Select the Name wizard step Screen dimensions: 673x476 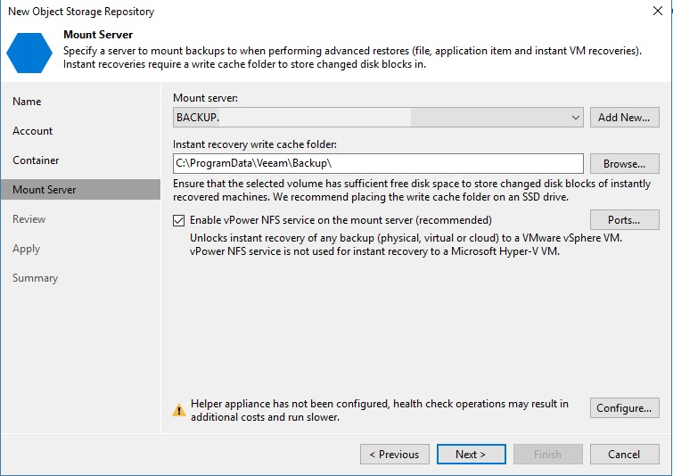pos(27,102)
